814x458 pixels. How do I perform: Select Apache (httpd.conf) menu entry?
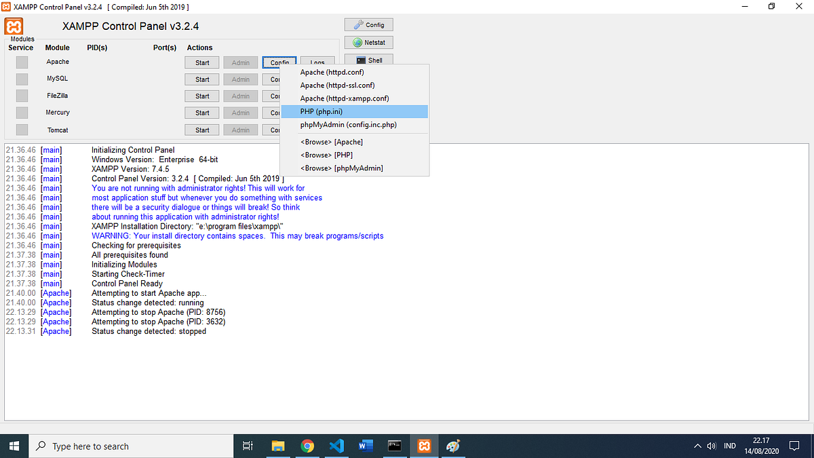[x=354, y=72]
